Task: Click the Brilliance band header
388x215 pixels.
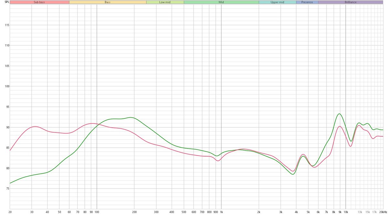Action: [x=350, y=2]
